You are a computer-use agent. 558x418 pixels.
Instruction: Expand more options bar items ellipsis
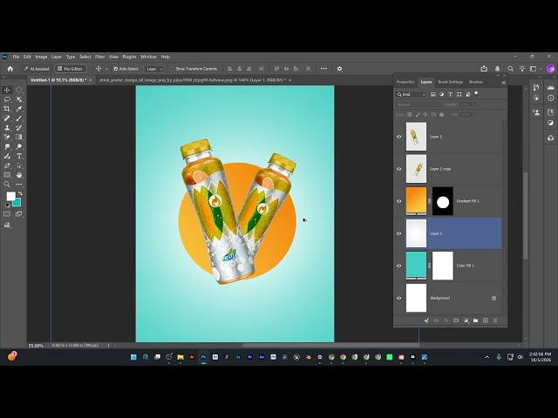(323, 69)
